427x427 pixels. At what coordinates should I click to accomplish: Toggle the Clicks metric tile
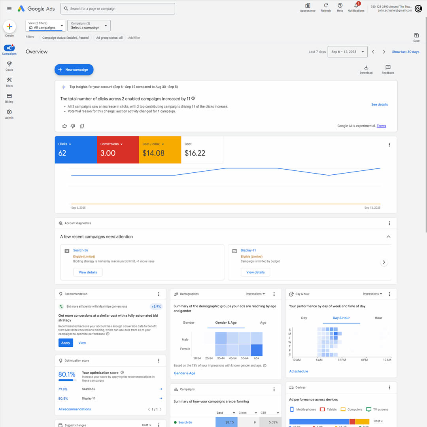76,150
